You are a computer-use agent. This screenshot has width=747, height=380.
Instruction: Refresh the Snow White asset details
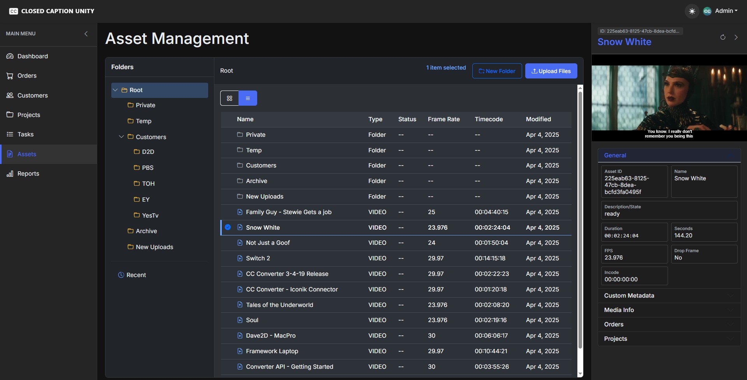pos(723,37)
